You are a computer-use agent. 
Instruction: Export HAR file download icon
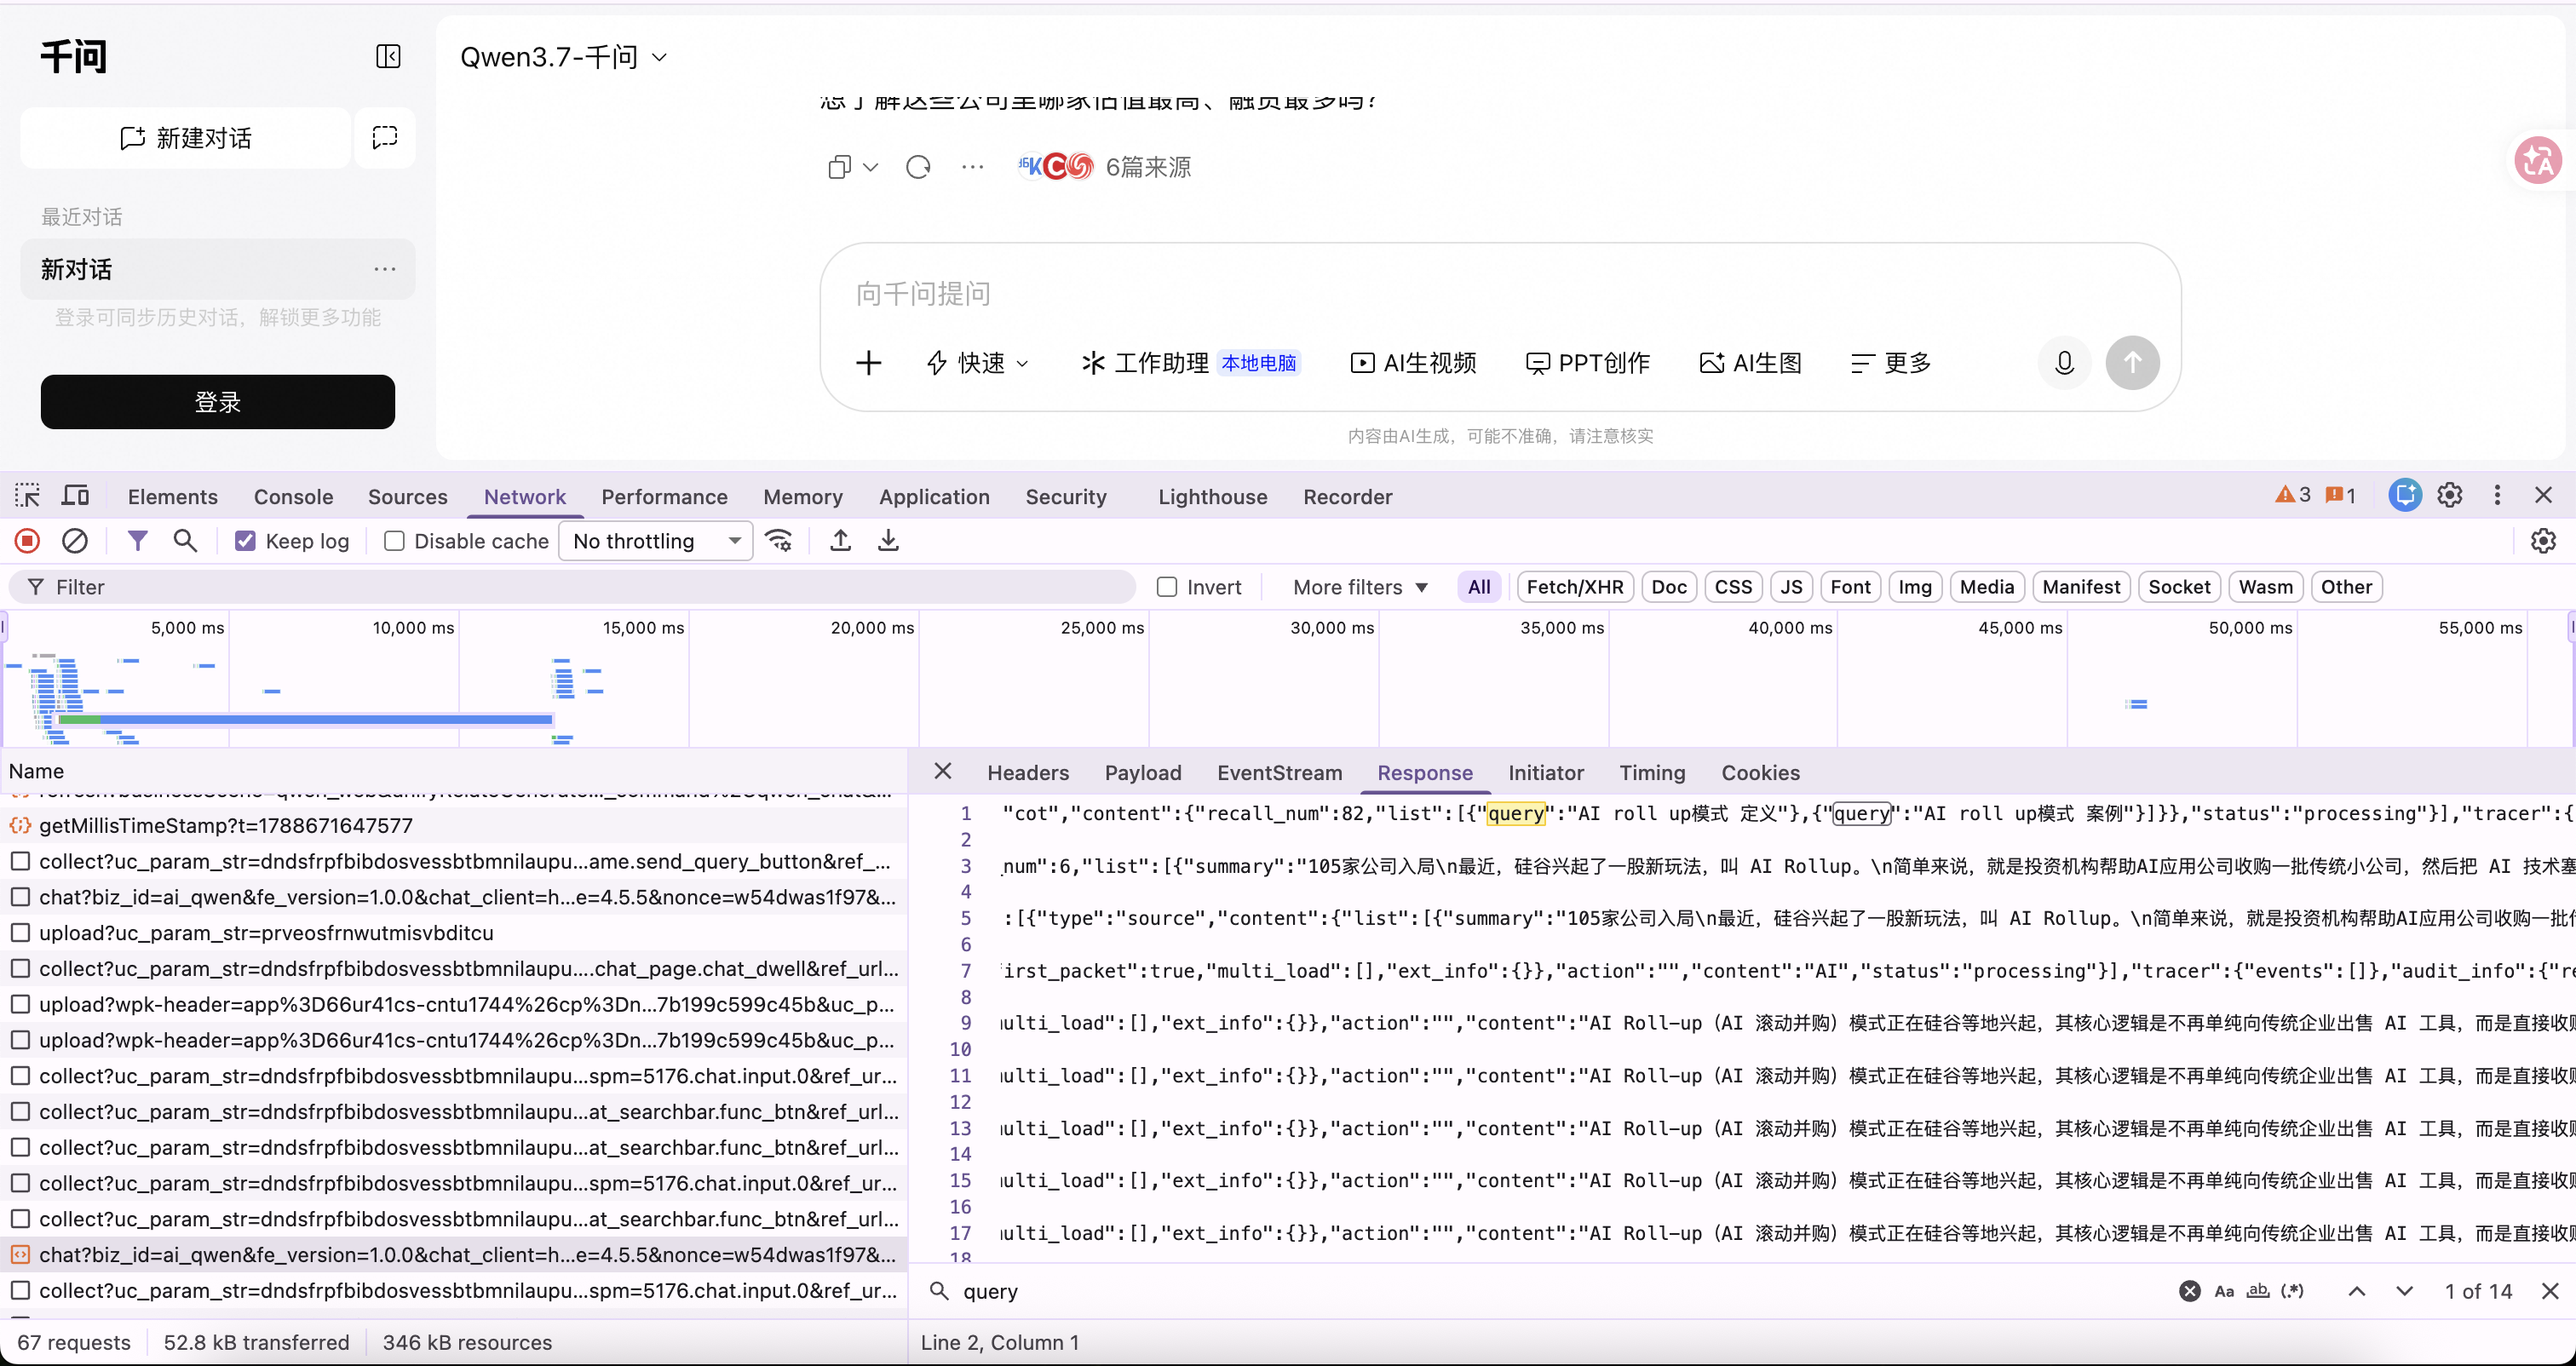[888, 541]
